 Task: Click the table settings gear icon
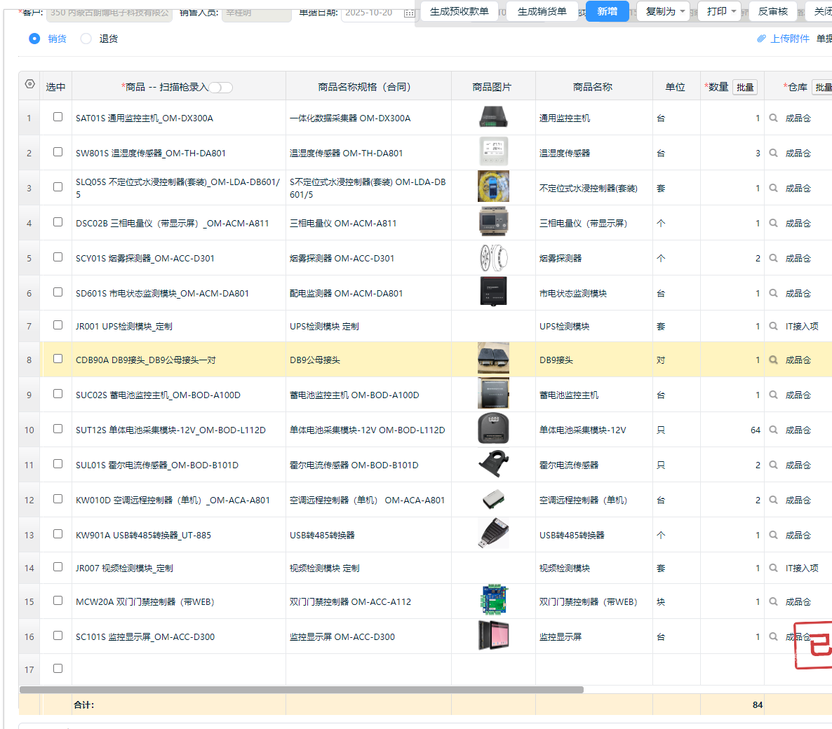point(29,84)
